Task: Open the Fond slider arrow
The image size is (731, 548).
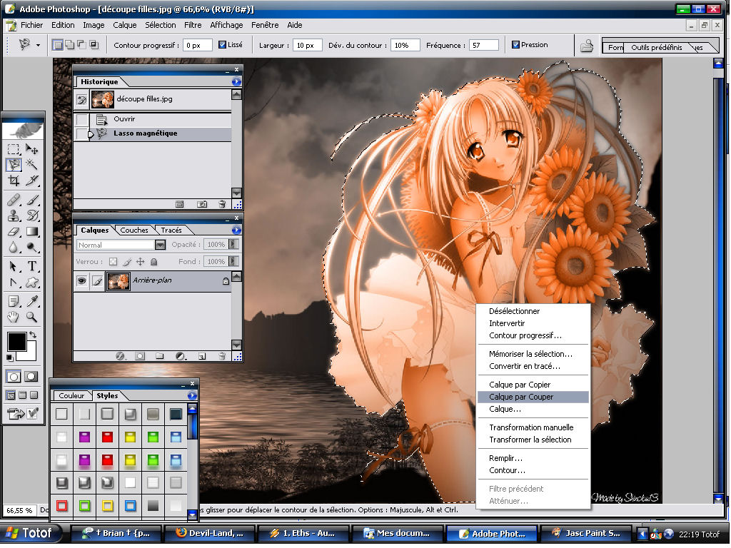Action: coord(233,261)
